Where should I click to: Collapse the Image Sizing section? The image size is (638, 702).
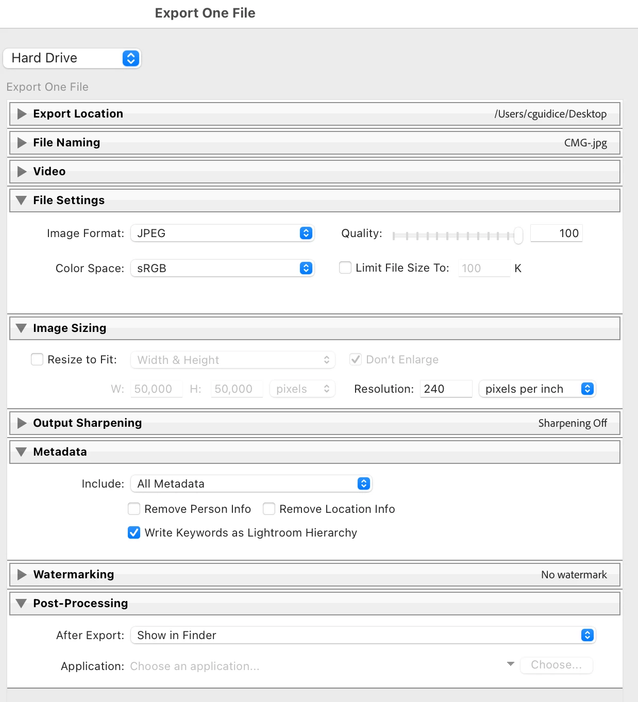(x=21, y=328)
